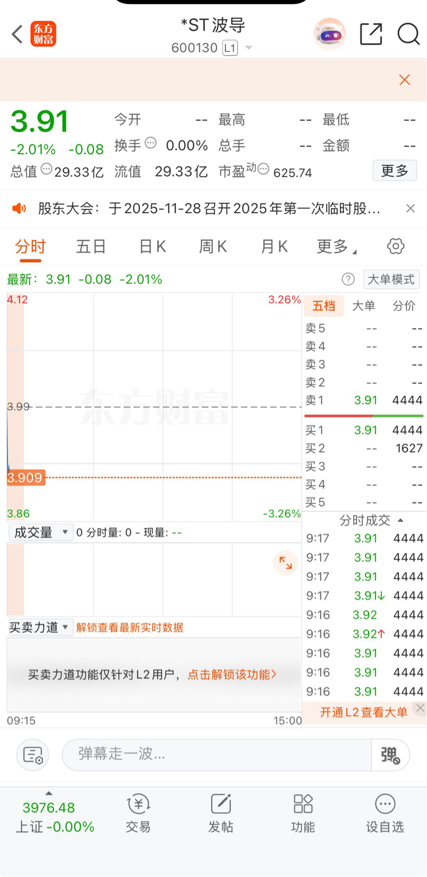
Task: Close the 开通L2 promo strip
Action: (420, 708)
